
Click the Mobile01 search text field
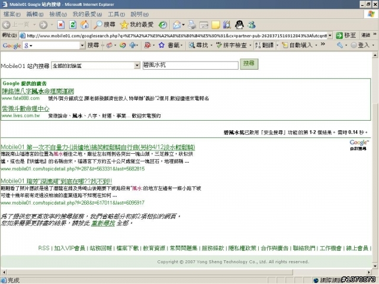(191, 65)
